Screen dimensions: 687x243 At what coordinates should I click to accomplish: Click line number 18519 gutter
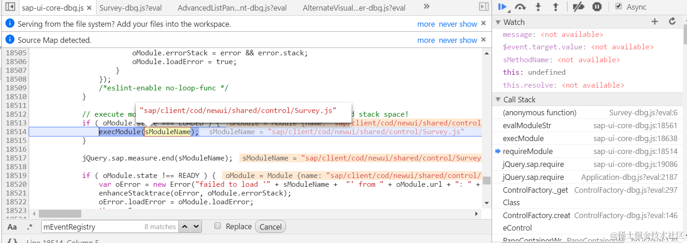pyautogui.click(x=16, y=176)
